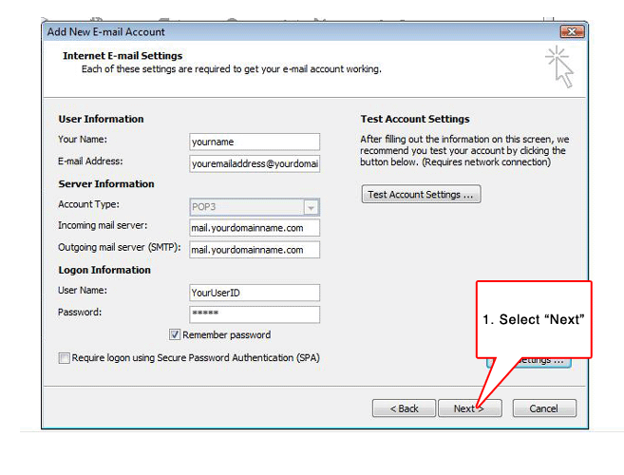Focus the User Name field containing YourUserID
This screenshot has width=624, height=475.
tap(255, 293)
